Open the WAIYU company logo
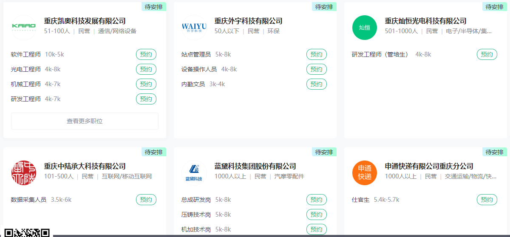 194,28
